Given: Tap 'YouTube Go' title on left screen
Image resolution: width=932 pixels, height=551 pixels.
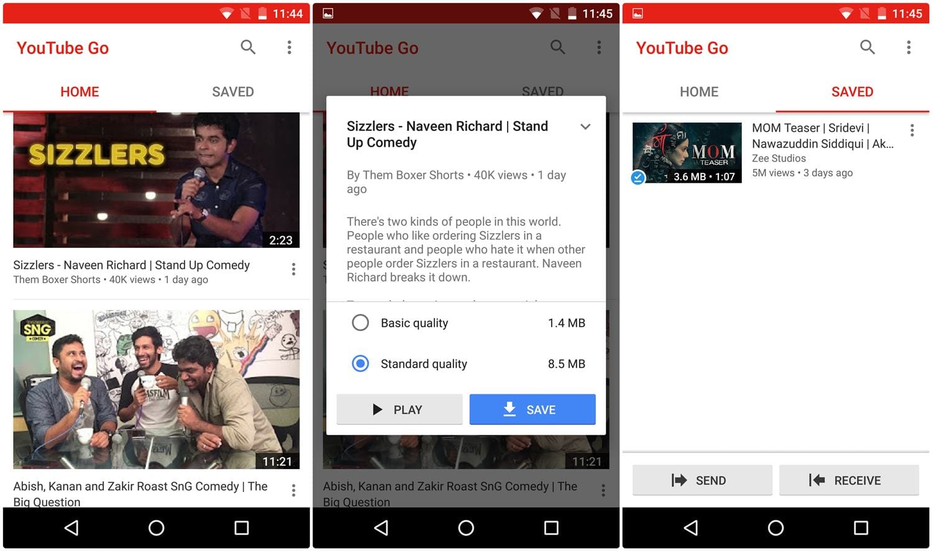Looking at the screenshot, I should pos(63,48).
